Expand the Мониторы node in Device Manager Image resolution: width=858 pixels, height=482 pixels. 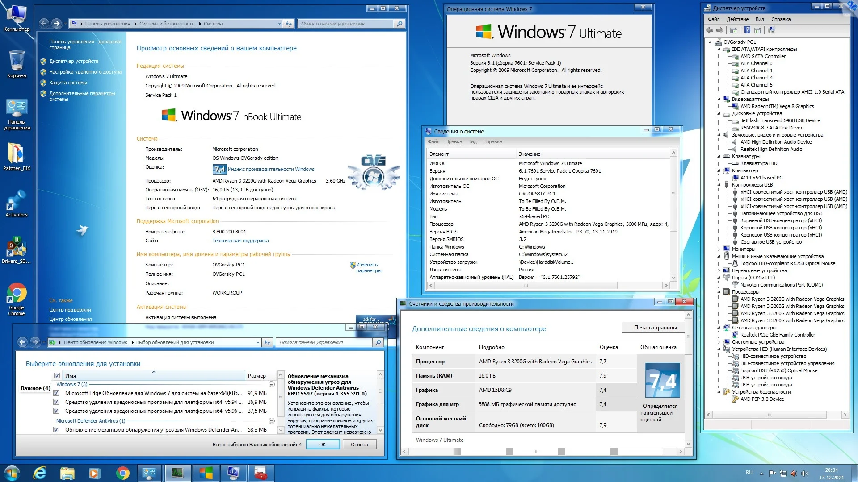(x=719, y=249)
